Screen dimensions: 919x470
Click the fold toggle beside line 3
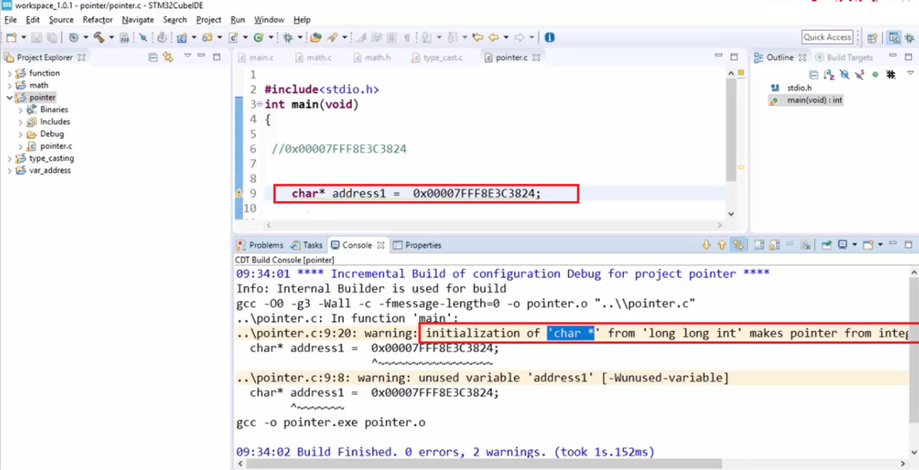[259, 105]
